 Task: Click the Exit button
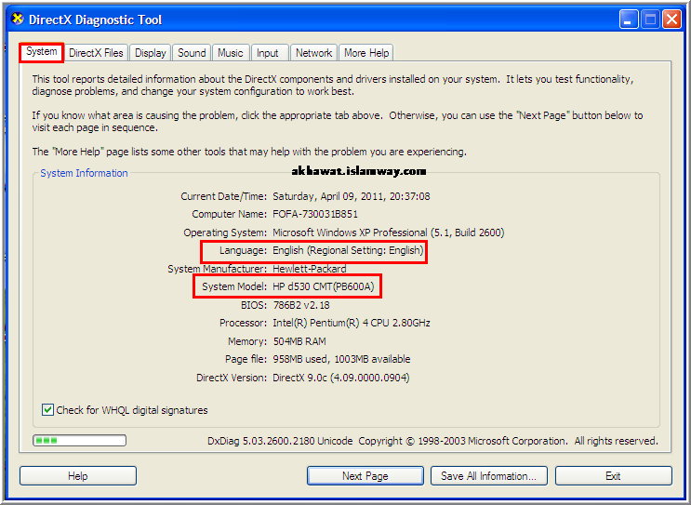click(613, 476)
